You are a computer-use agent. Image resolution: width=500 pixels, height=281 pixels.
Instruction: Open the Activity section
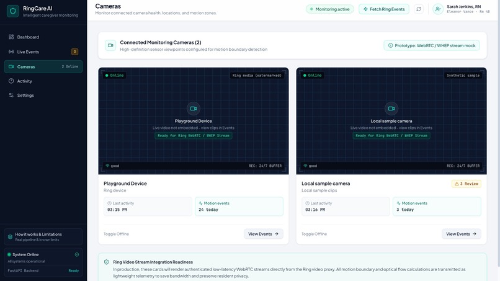click(43, 81)
